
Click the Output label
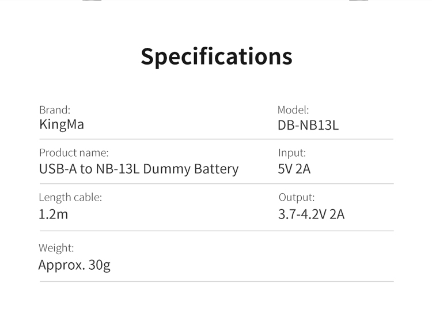297,197
